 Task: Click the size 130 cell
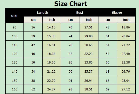15,62
